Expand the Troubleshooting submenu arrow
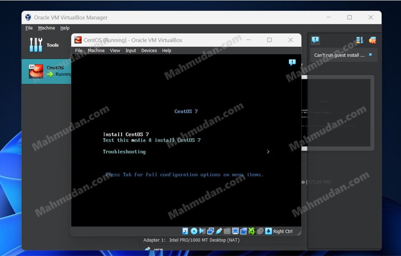 click(x=268, y=152)
